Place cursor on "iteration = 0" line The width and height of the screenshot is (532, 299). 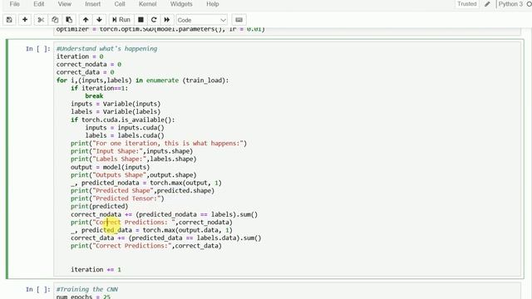pyautogui.click(x=80, y=56)
